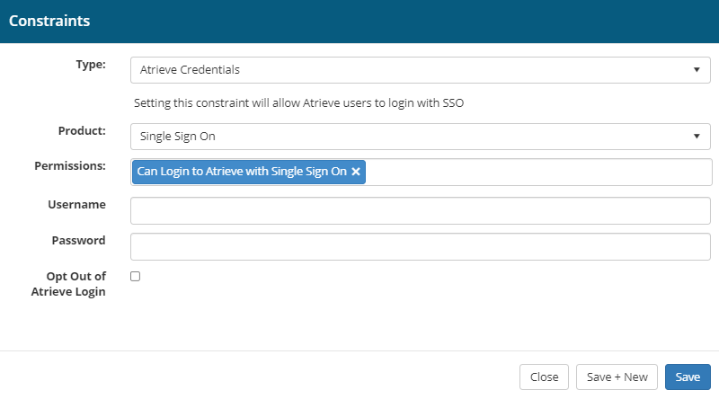Click empty space in the Permissions box
This screenshot has width=719, height=399.
[x=539, y=172]
